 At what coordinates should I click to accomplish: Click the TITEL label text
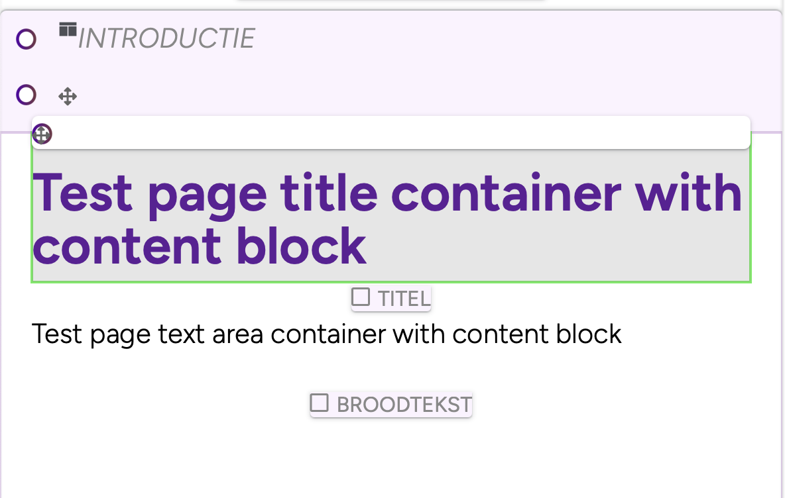coord(404,299)
